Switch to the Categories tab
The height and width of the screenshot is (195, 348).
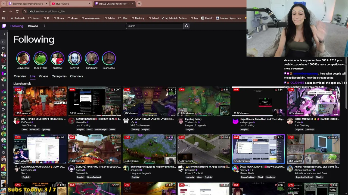tap(59, 76)
